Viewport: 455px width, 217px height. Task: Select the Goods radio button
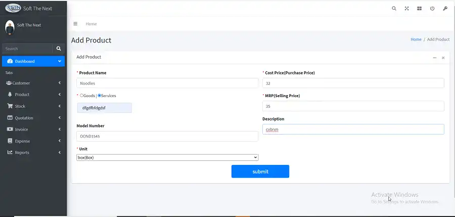[x=82, y=96]
